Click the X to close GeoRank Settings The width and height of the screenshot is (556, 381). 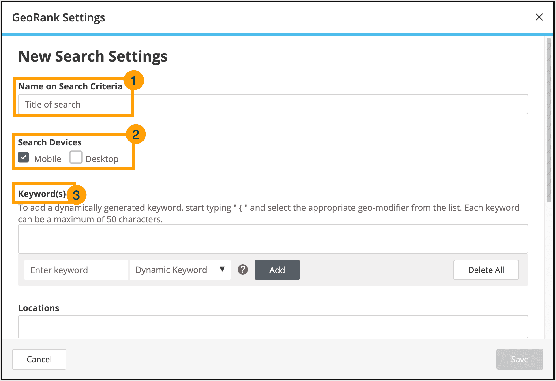(x=539, y=17)
